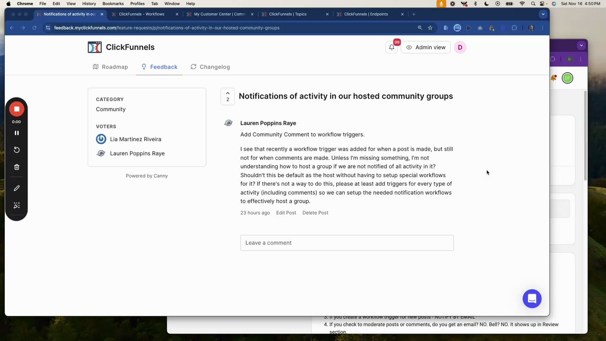This screenshot has height=341, width=606.
Task: Open the Powered by Canny link
Action: (x=147, y=176)
